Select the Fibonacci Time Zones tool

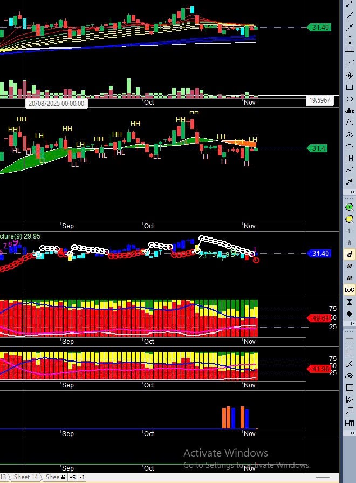click(349, 352)
